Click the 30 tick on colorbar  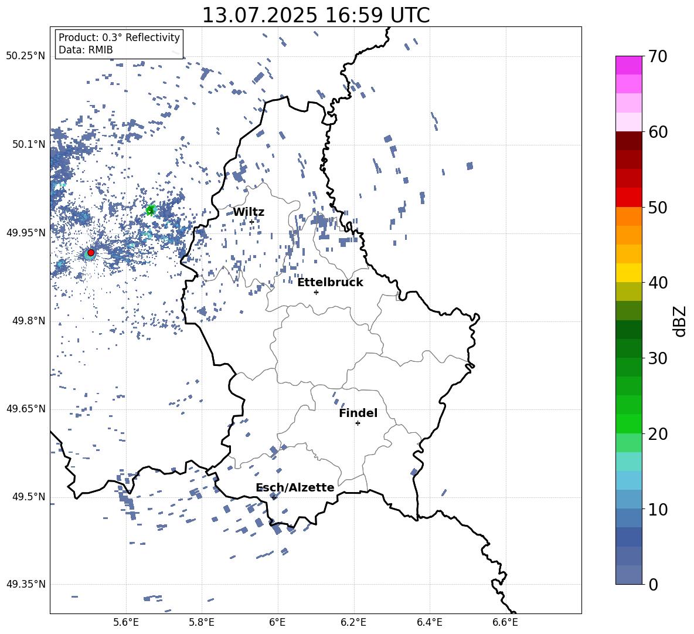pos(658,358)
